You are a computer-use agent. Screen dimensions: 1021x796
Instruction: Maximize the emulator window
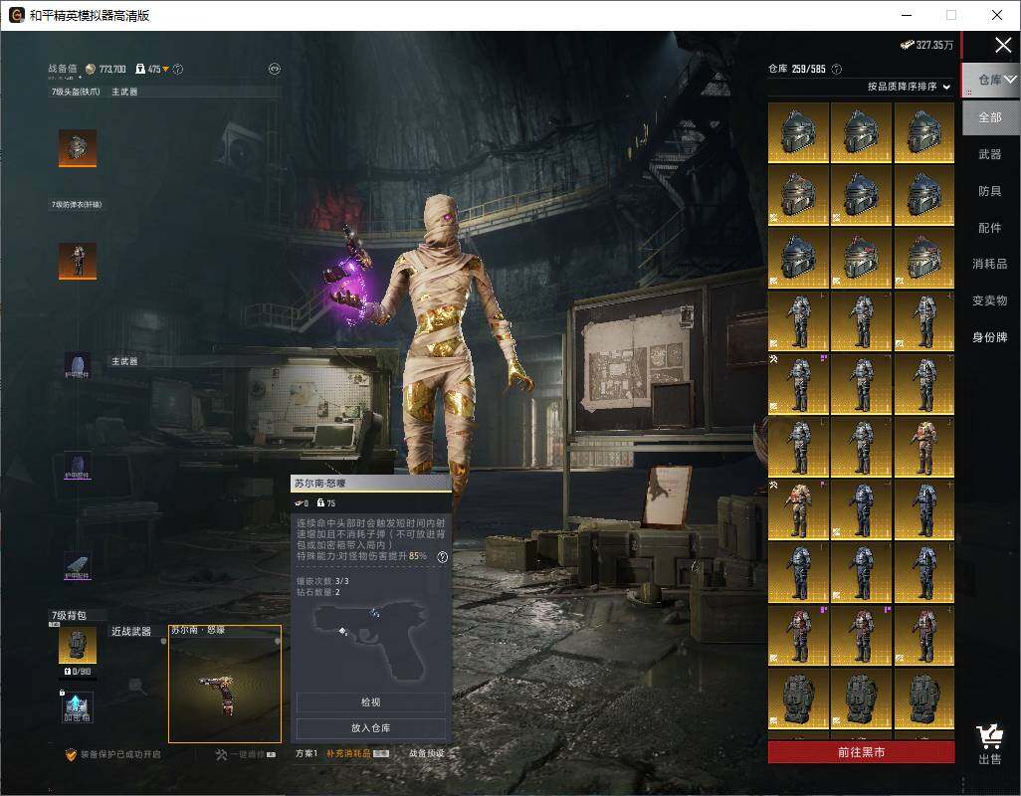pos(951,15)
